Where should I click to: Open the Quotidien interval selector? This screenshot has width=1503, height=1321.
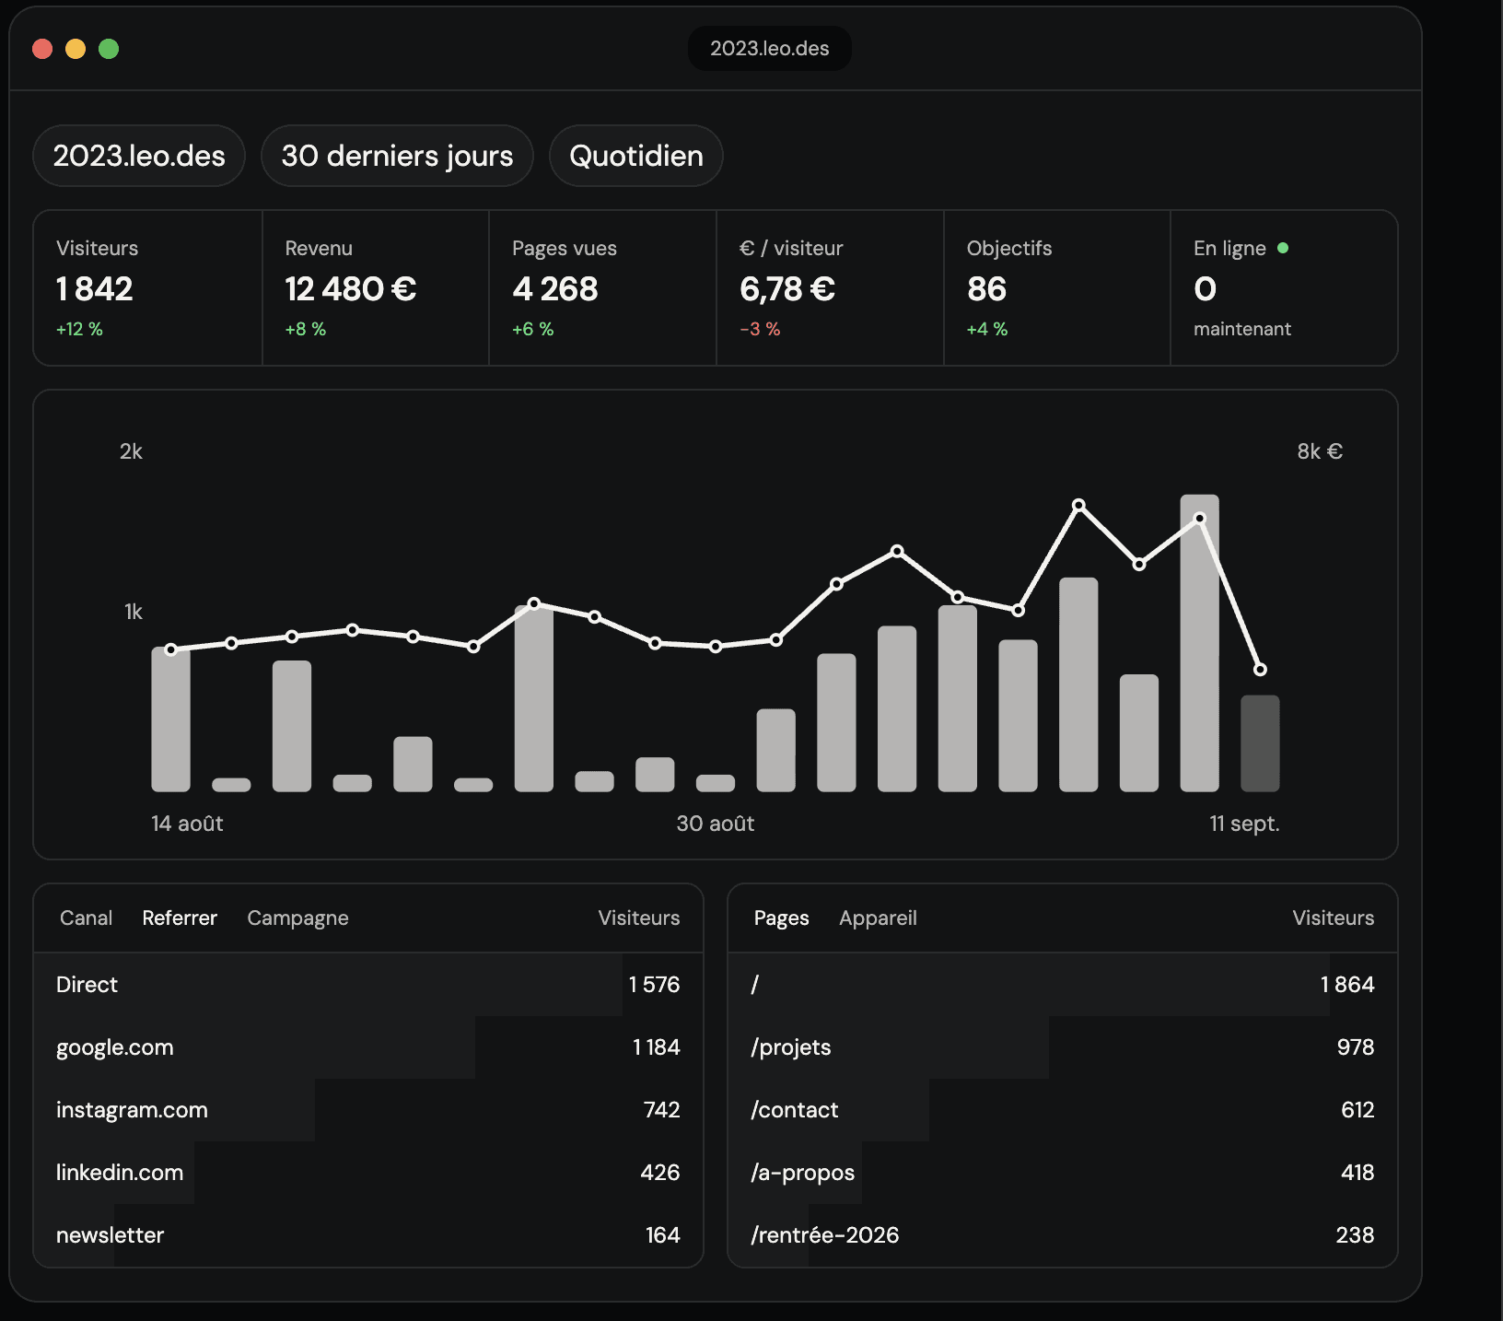coord(636,156)
